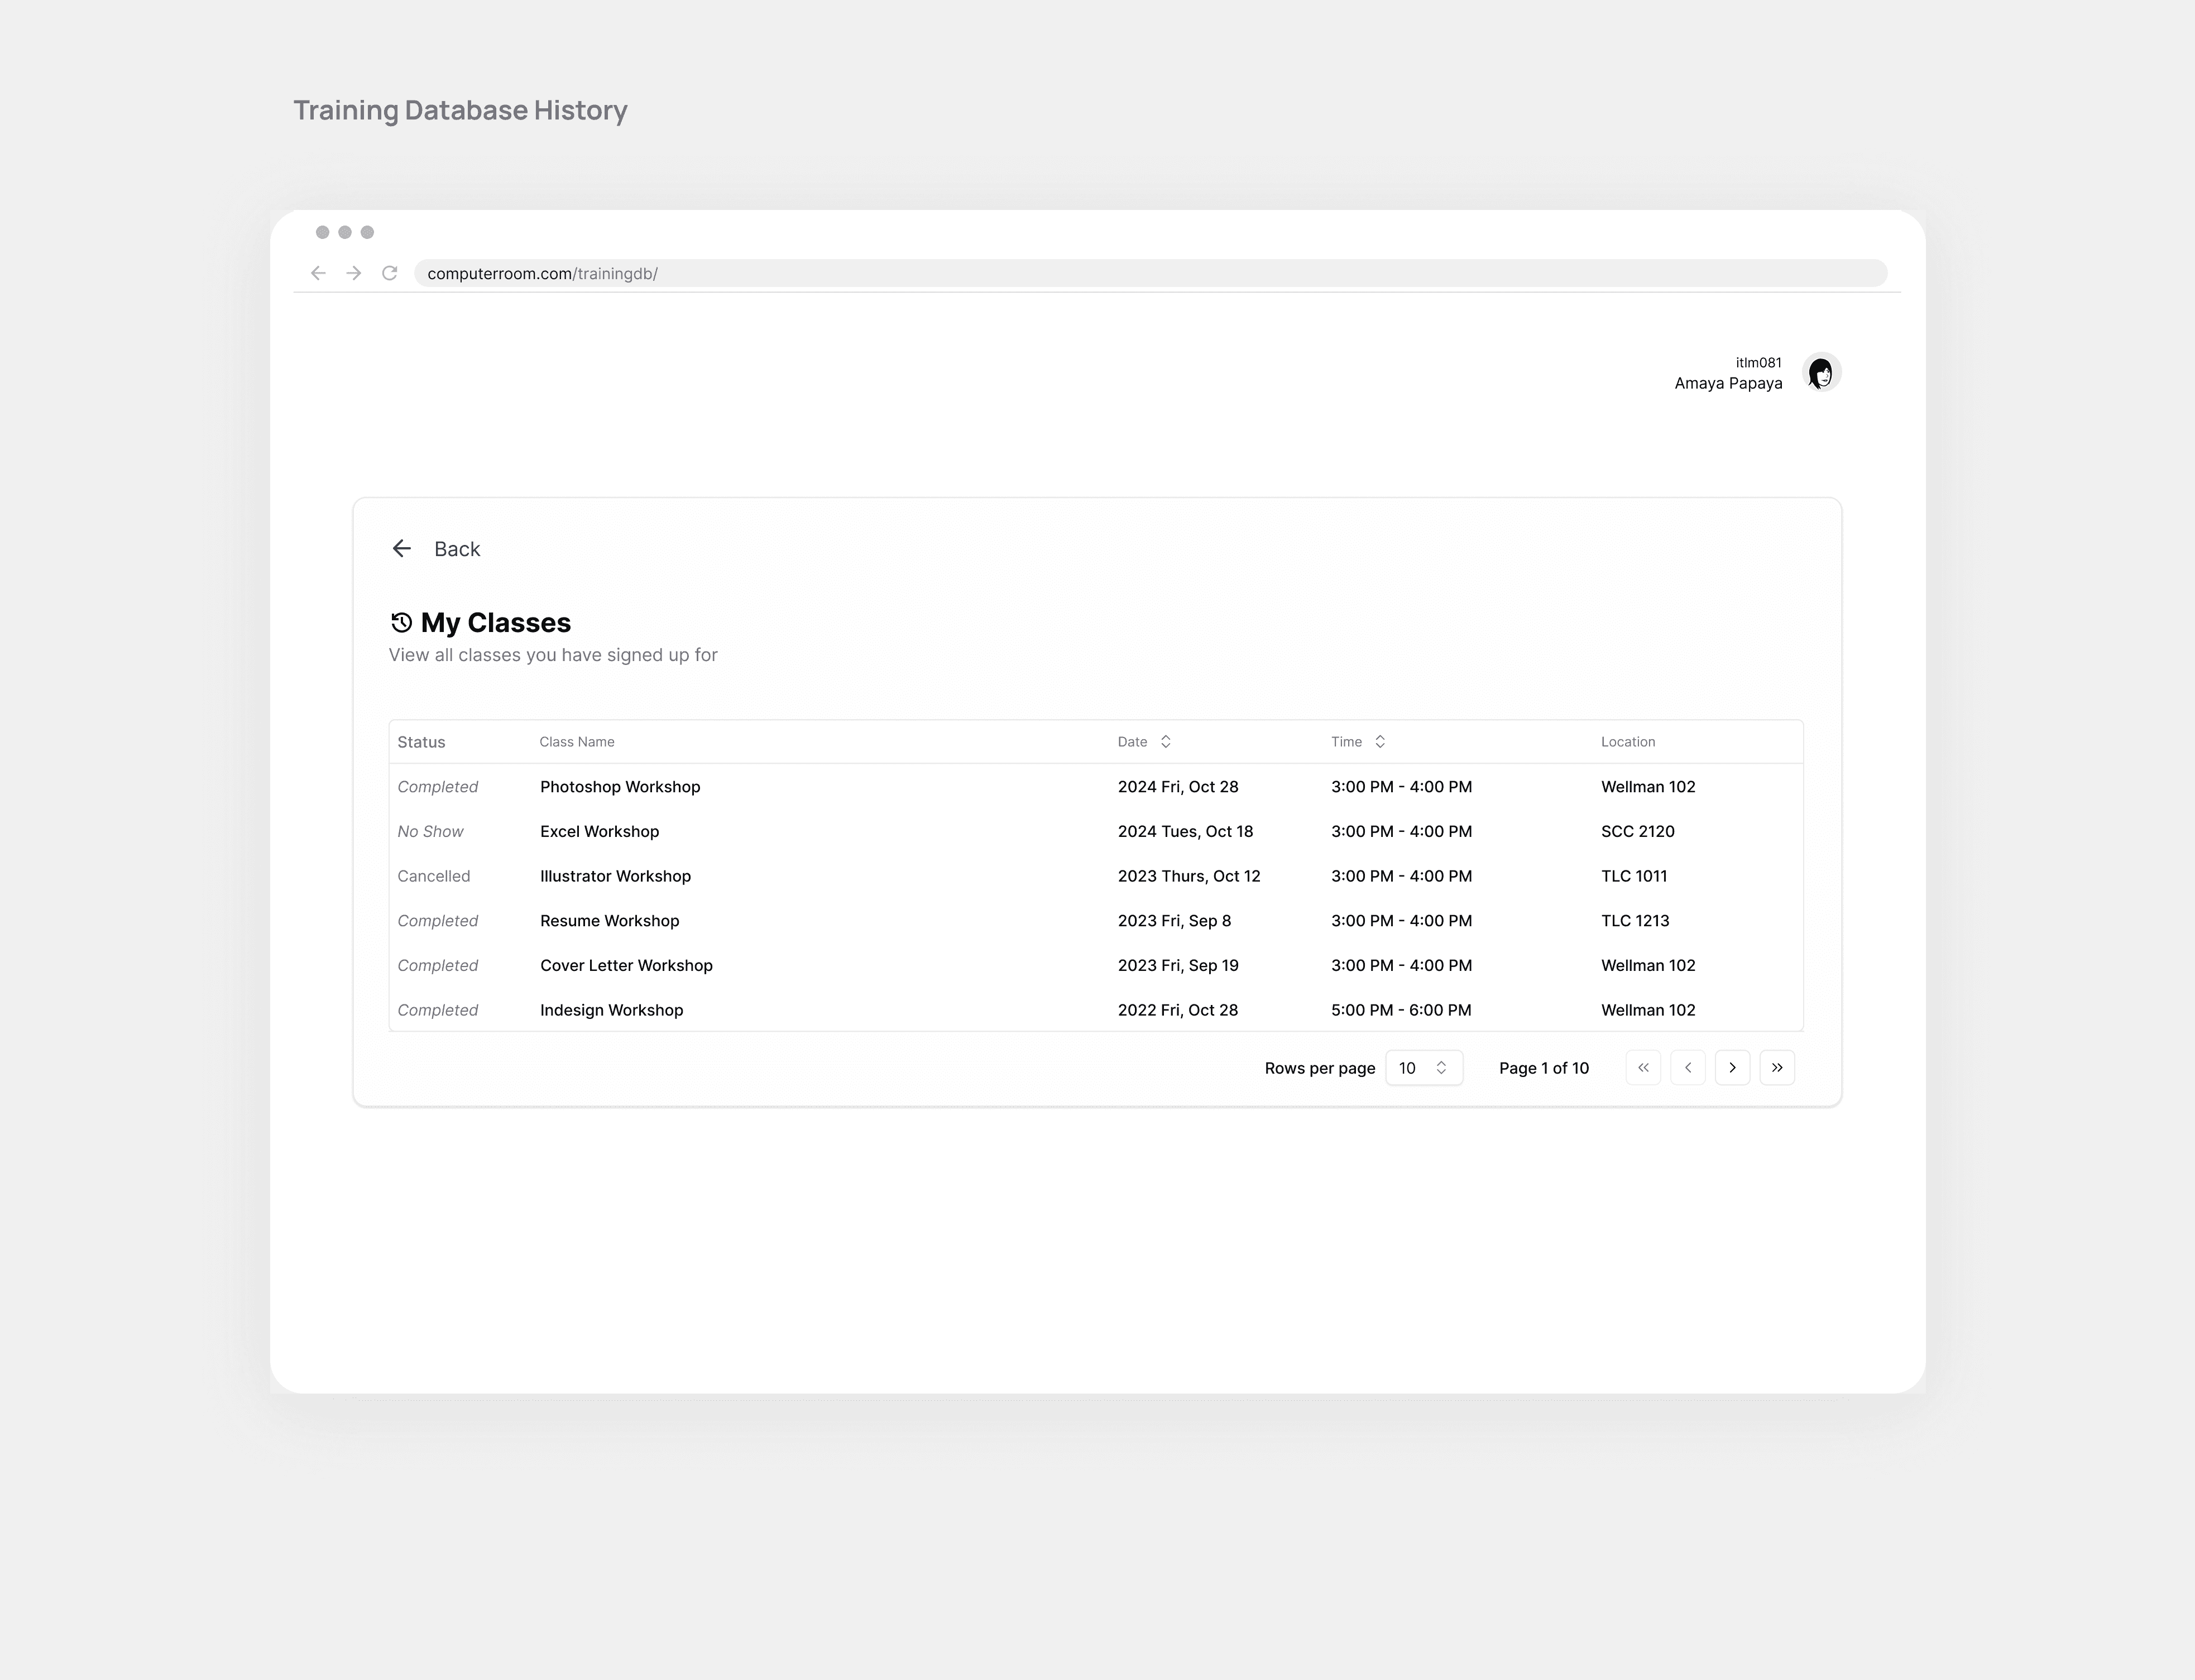This screenshot has height=1680, width=2195.
Task: Click the Status column header
Action: click(421, 742)
